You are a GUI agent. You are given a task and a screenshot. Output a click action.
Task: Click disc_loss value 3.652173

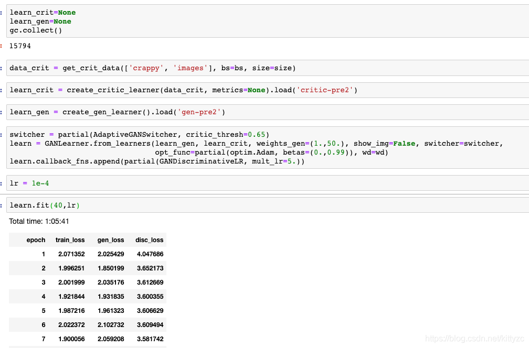[150, 268]
